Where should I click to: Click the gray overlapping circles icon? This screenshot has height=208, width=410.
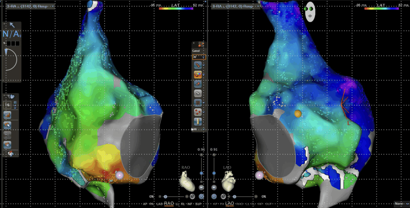[x=198, y=93]
